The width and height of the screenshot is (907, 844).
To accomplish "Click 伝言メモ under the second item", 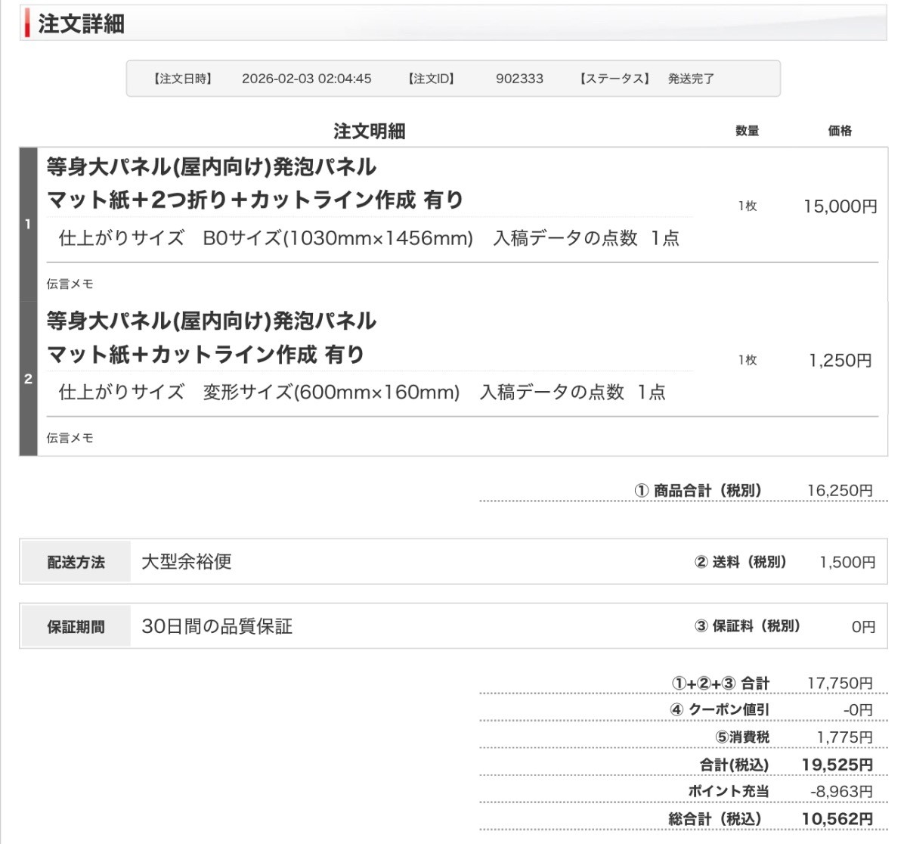I will tap(70, 438).
